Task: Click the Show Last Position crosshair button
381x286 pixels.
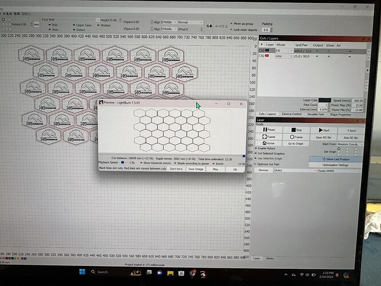Action: pyautogui.click(x=336, y=159)
